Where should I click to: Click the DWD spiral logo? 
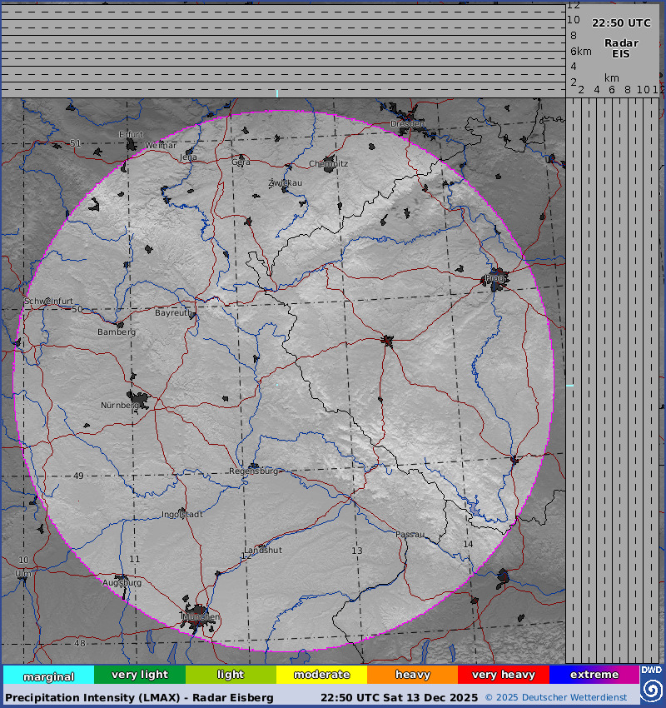click(x=652, y=690)
